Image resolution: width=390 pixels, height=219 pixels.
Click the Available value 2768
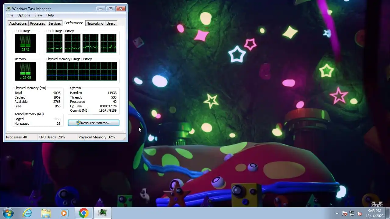(57, 102)
